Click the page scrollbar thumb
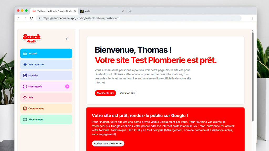 point(253,77)
